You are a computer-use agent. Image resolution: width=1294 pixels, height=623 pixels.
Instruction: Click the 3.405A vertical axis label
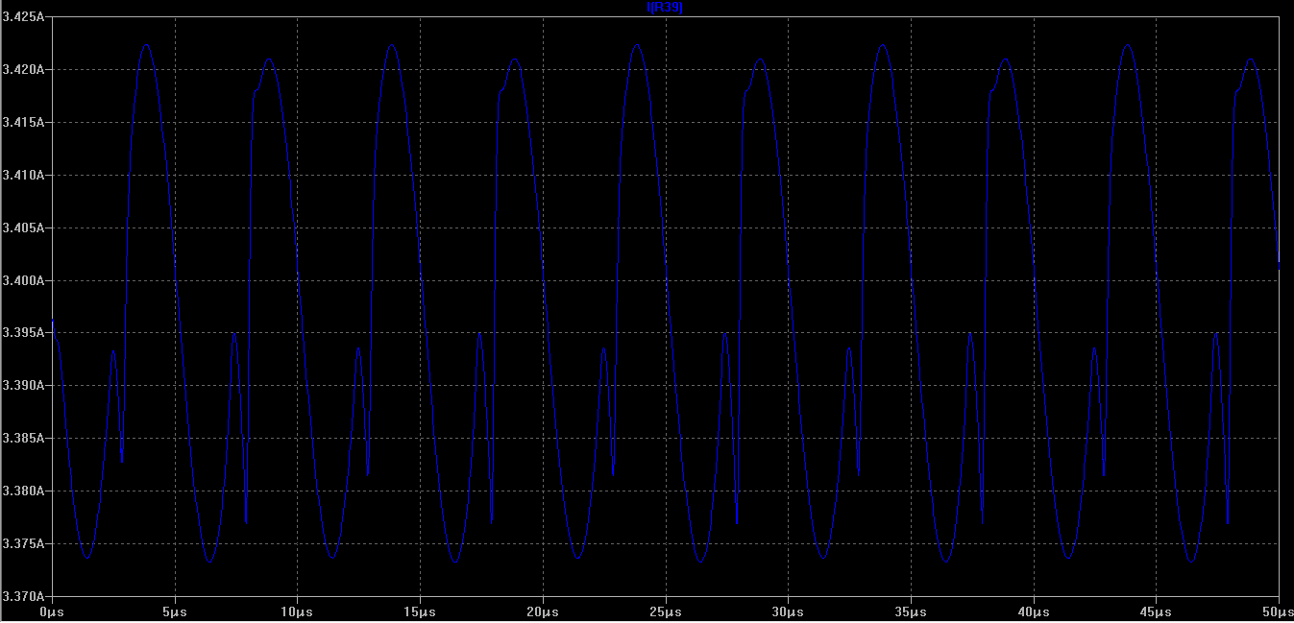[x=22, y=228]
